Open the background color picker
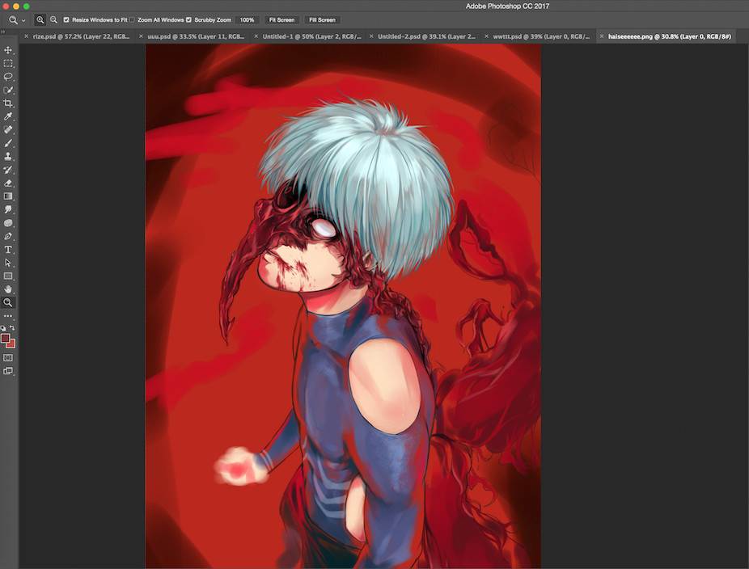 (12, 344)
